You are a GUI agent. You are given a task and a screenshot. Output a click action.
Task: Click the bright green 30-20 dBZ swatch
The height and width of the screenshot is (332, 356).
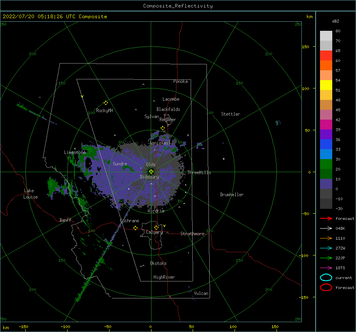(x=326, y=164)
